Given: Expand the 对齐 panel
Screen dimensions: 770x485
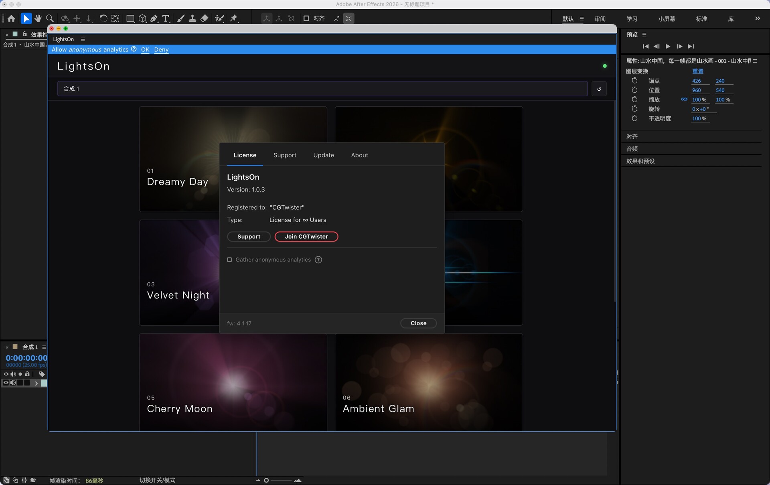Looking at the screenshot, I should [632, 137].
